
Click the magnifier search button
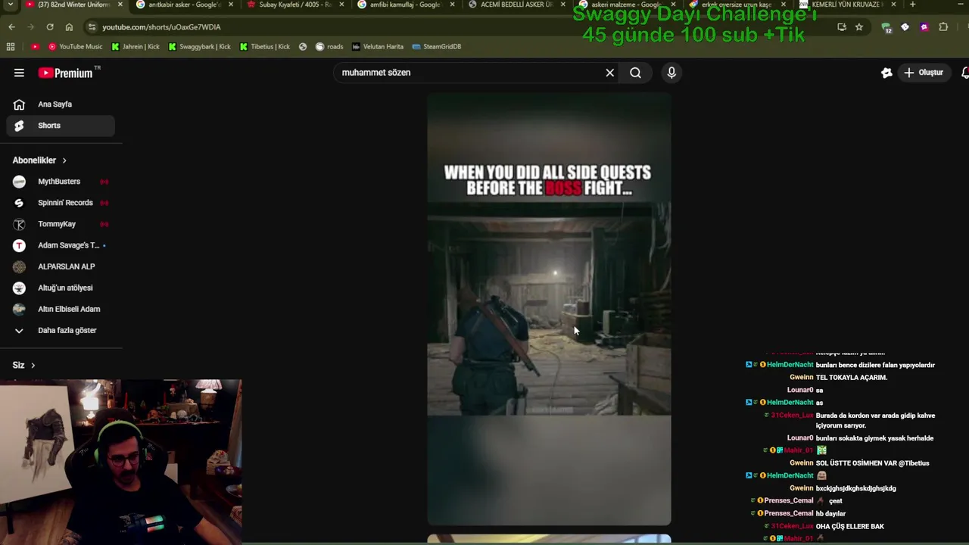coord(635,73)
